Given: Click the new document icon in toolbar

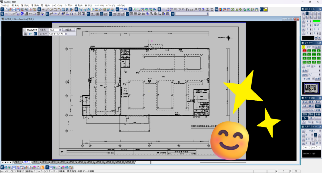Looking at the screenshot, I should 6,9.
